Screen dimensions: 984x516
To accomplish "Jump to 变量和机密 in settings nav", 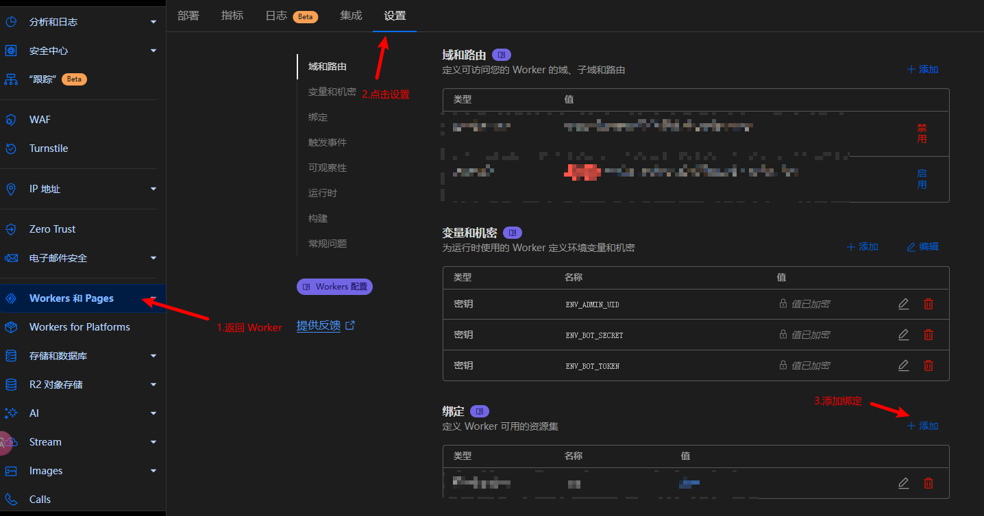I will pyautogui.click(x=332, y=92).
